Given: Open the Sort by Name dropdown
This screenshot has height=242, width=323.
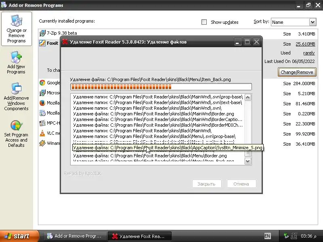Looking at the screenshot, I should pos(294,22).
